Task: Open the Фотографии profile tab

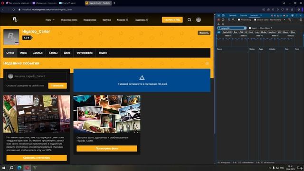Action: coord(85,53)
